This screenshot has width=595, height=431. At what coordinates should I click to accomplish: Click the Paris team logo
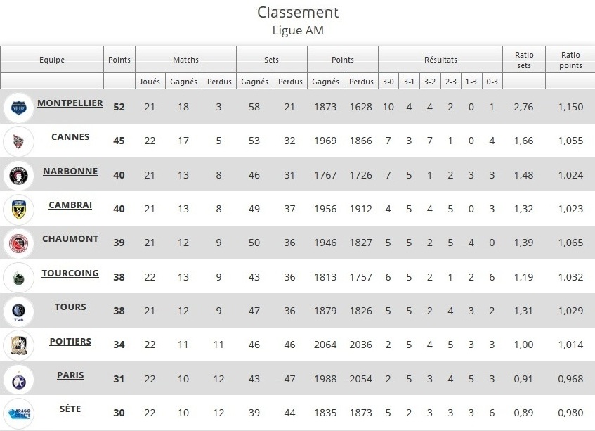click(18, 380)
